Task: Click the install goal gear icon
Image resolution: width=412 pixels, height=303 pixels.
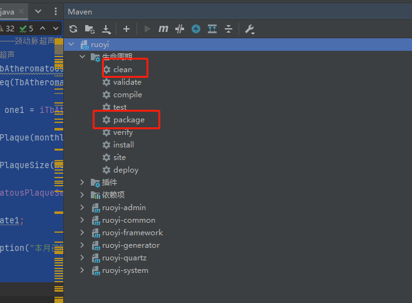Action: (106, 145)
